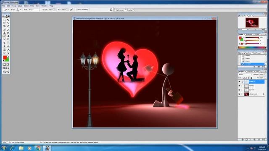Image resolution: width=269 pixels, height=151 pixels.
Task: Click add layer style icon in Layers panel
Action: point(243,140)
